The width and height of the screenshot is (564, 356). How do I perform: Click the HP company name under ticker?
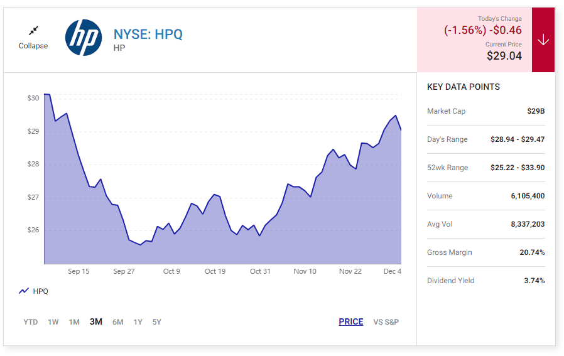click(x=119, y=48)
